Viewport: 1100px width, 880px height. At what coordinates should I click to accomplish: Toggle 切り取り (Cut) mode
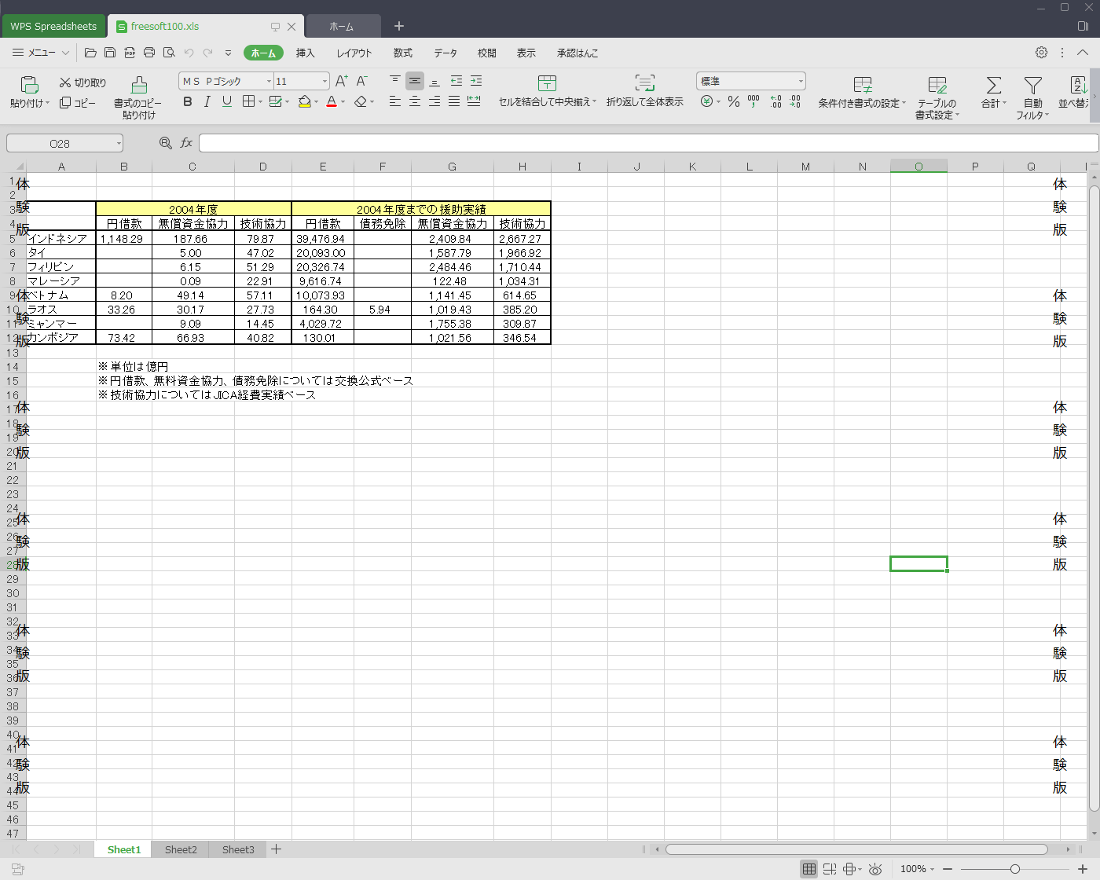point(81,81)
